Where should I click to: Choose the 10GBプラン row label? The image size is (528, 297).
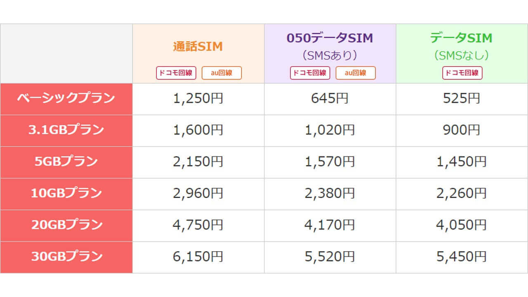pyautogui.click(x=66, y=193)
